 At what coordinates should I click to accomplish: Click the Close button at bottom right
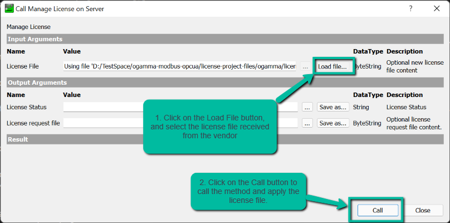point(422,210)
